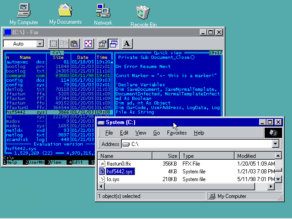Screen dimensions: 292x219
Task: Click the Far panel Name column heading
Action: pyautogui.click(x=25, y=57)
